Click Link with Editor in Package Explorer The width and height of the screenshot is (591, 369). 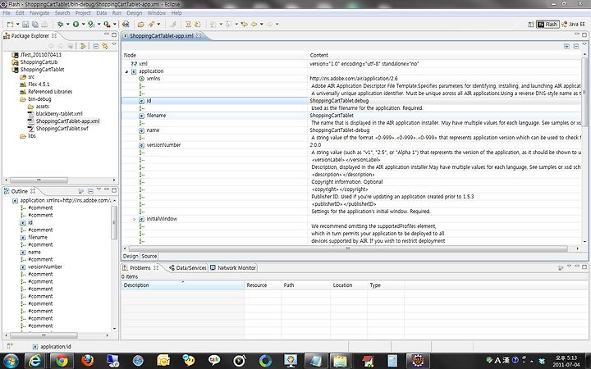105,46
